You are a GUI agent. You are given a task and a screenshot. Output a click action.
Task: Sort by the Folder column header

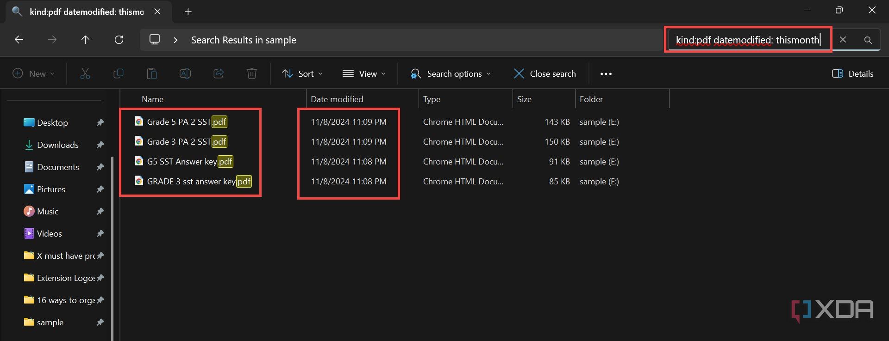pyautogui.click(x=591, y=99)
